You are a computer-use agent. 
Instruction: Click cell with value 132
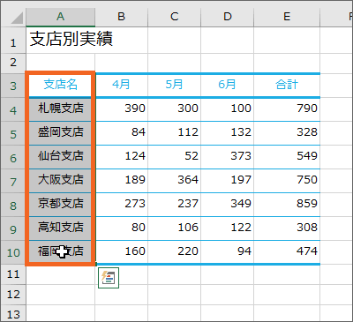(228, 133)
